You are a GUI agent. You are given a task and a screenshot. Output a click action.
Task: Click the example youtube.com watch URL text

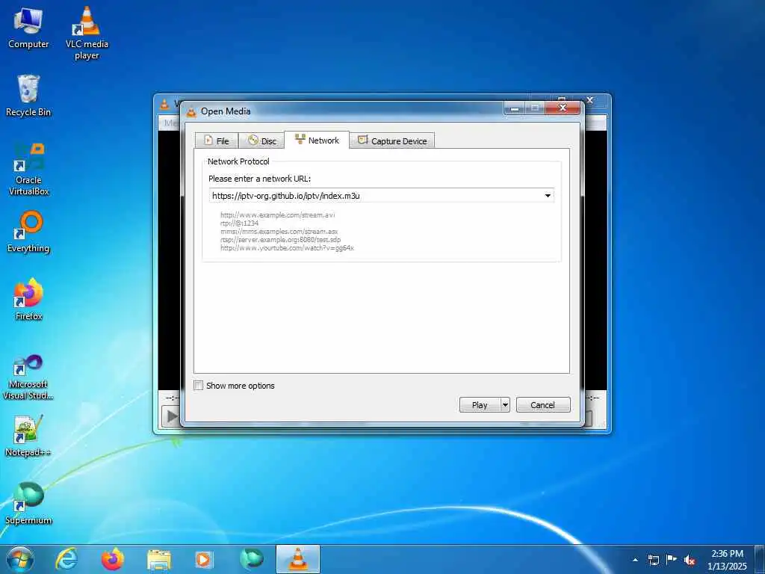(x=287, y=248)
